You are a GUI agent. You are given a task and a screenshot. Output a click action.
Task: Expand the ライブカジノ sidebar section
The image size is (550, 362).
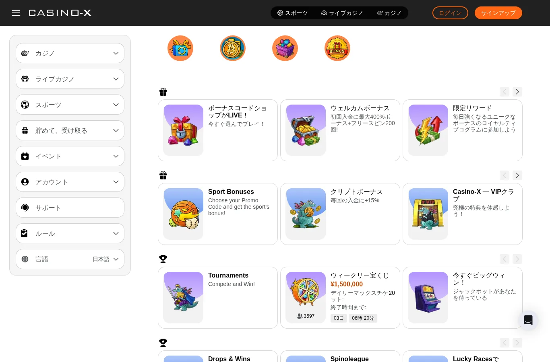70,79
